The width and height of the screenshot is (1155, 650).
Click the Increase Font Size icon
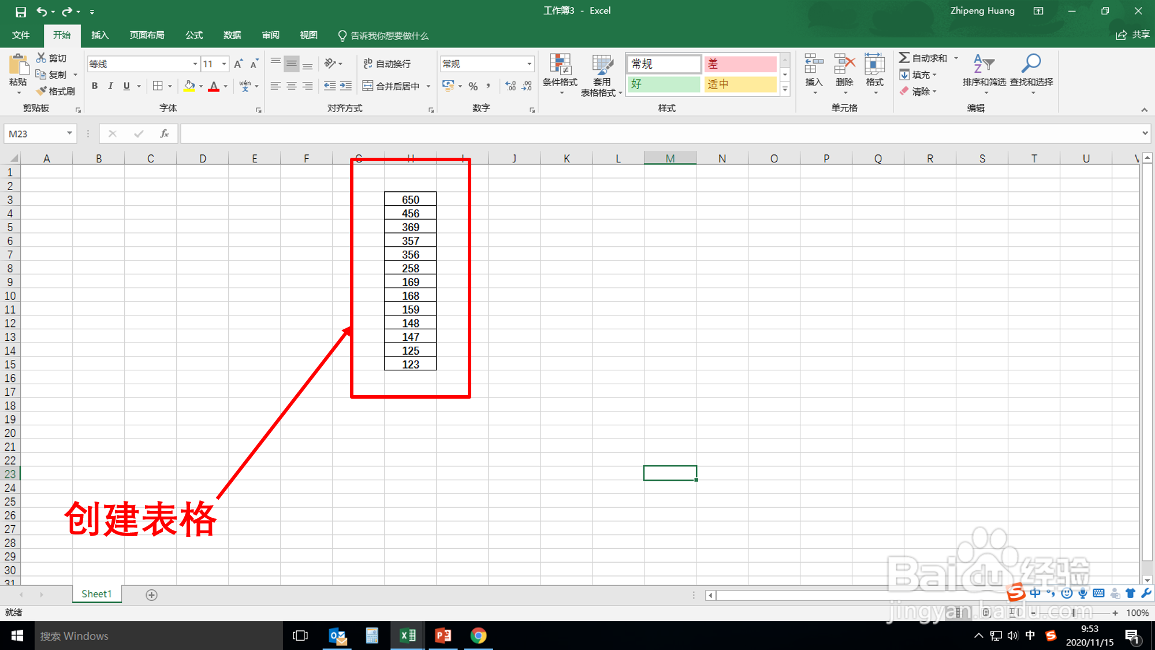[238, 64]
